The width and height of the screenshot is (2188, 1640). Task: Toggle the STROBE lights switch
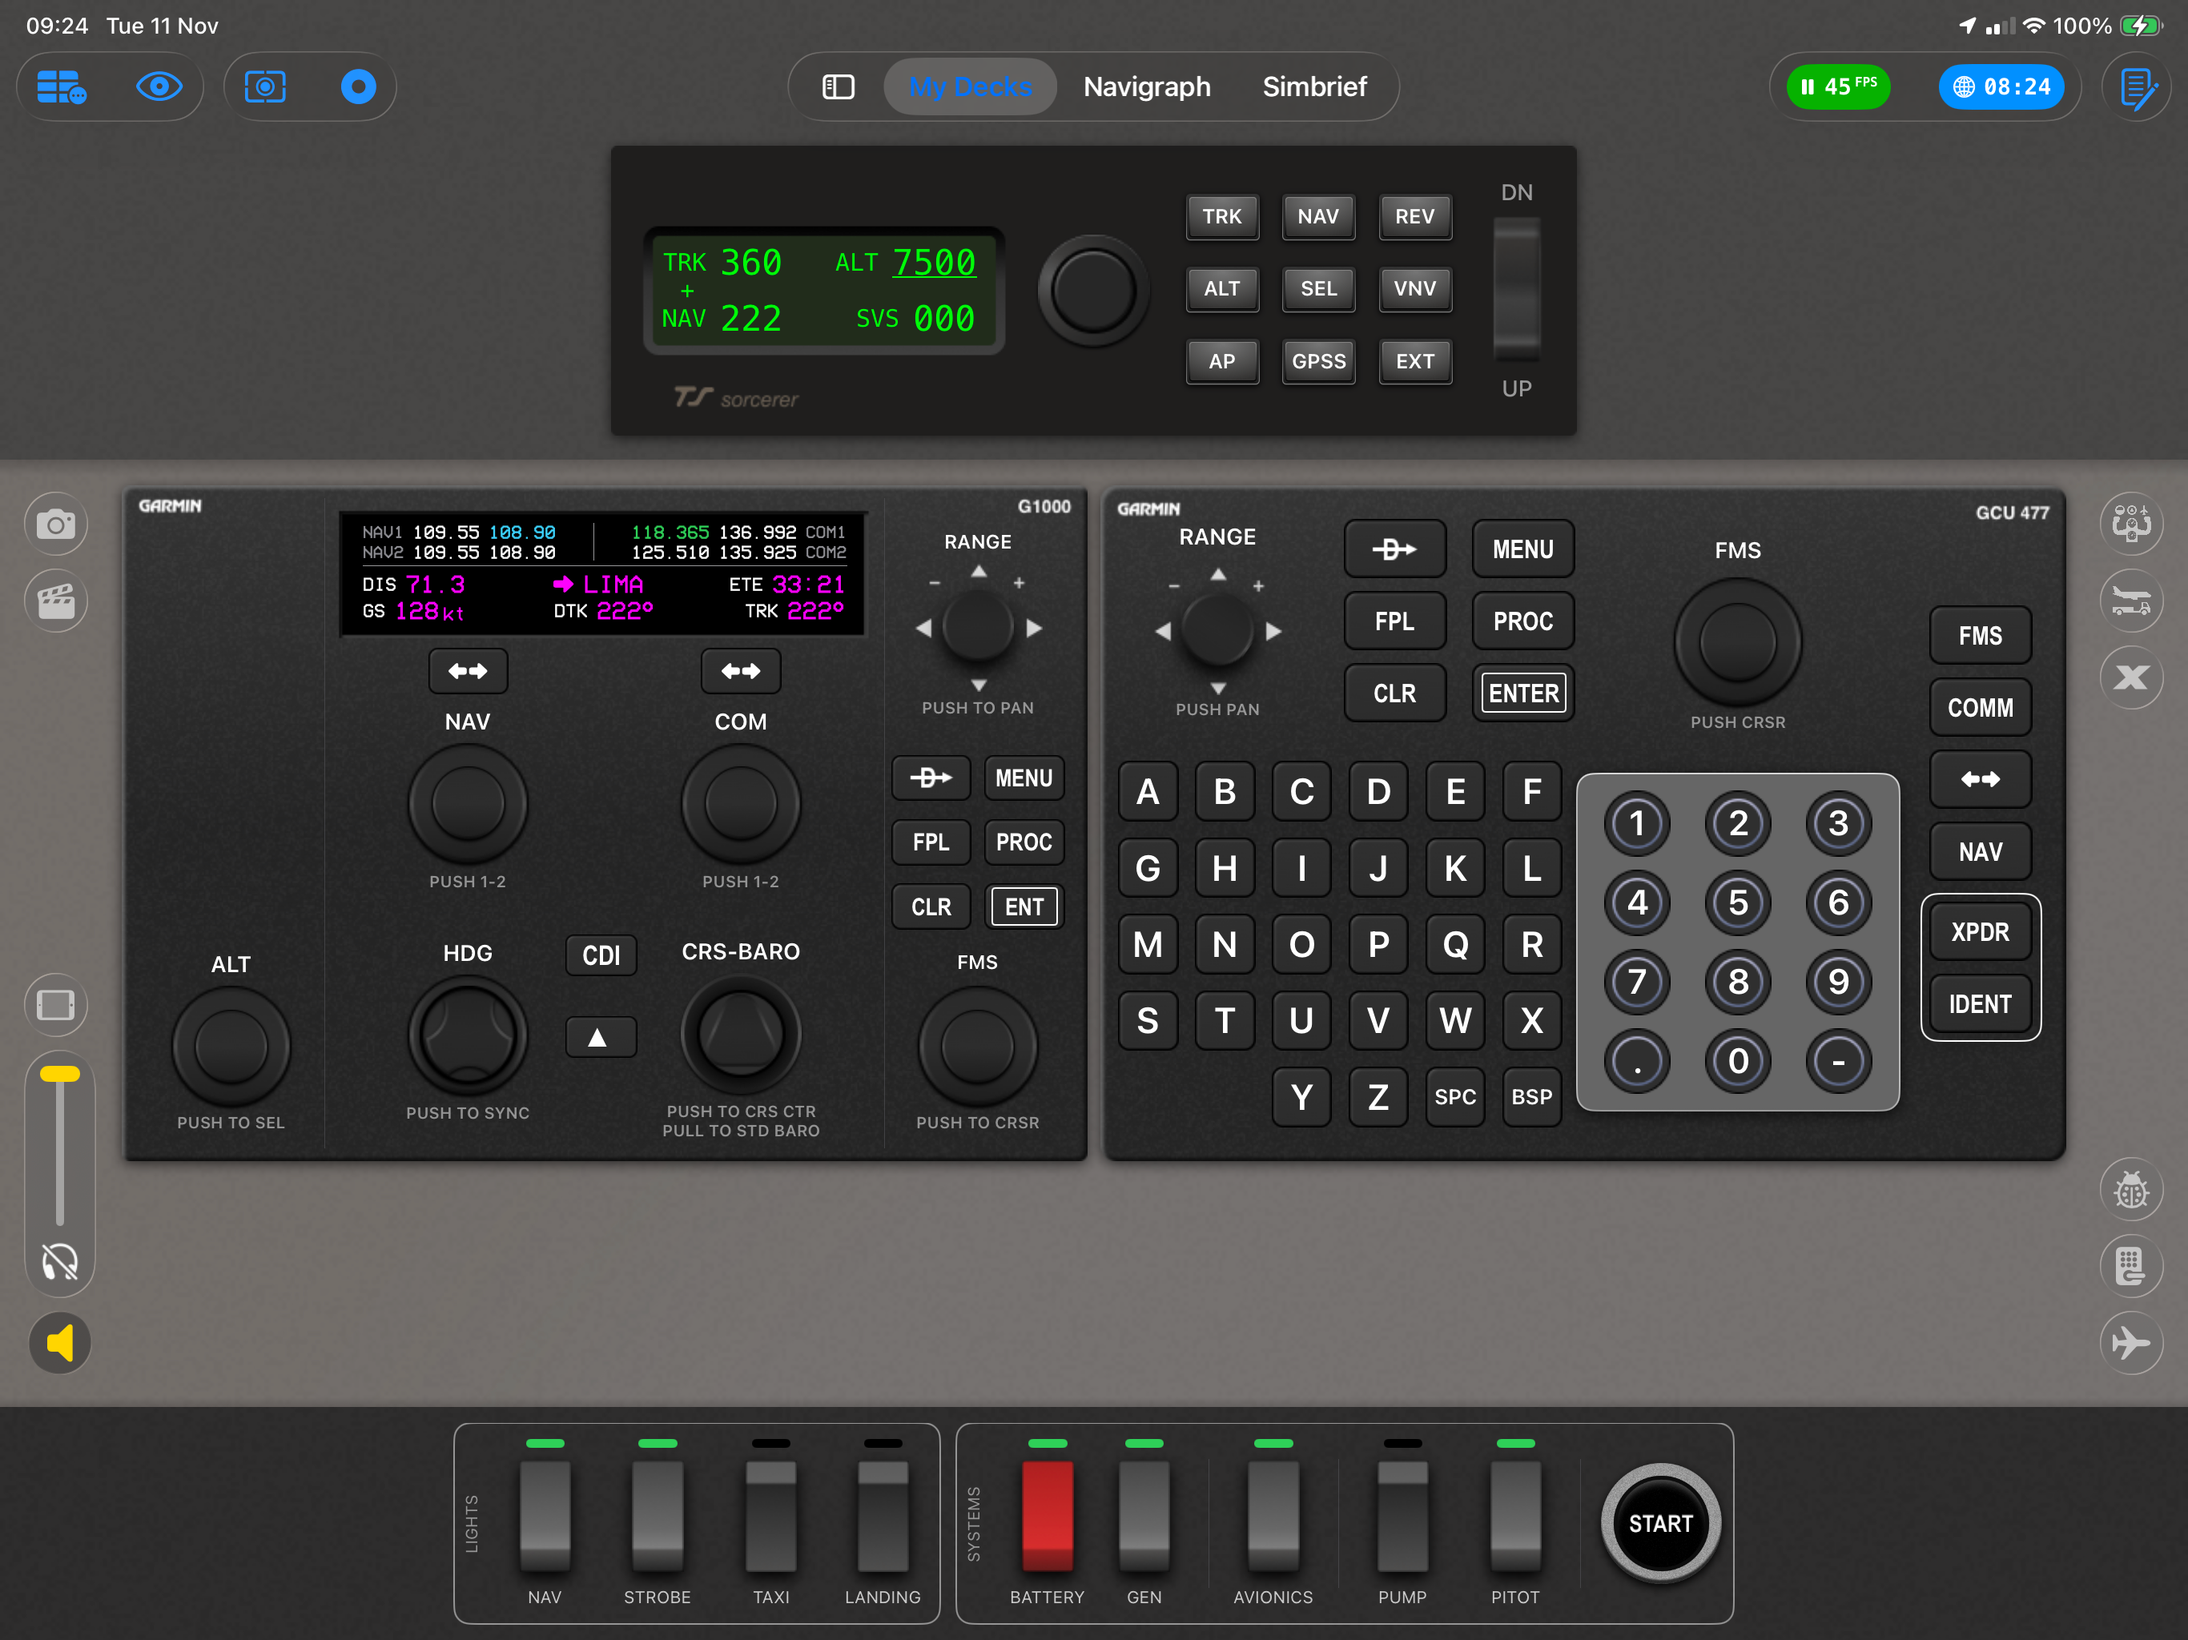click(x=658, y=1515)
